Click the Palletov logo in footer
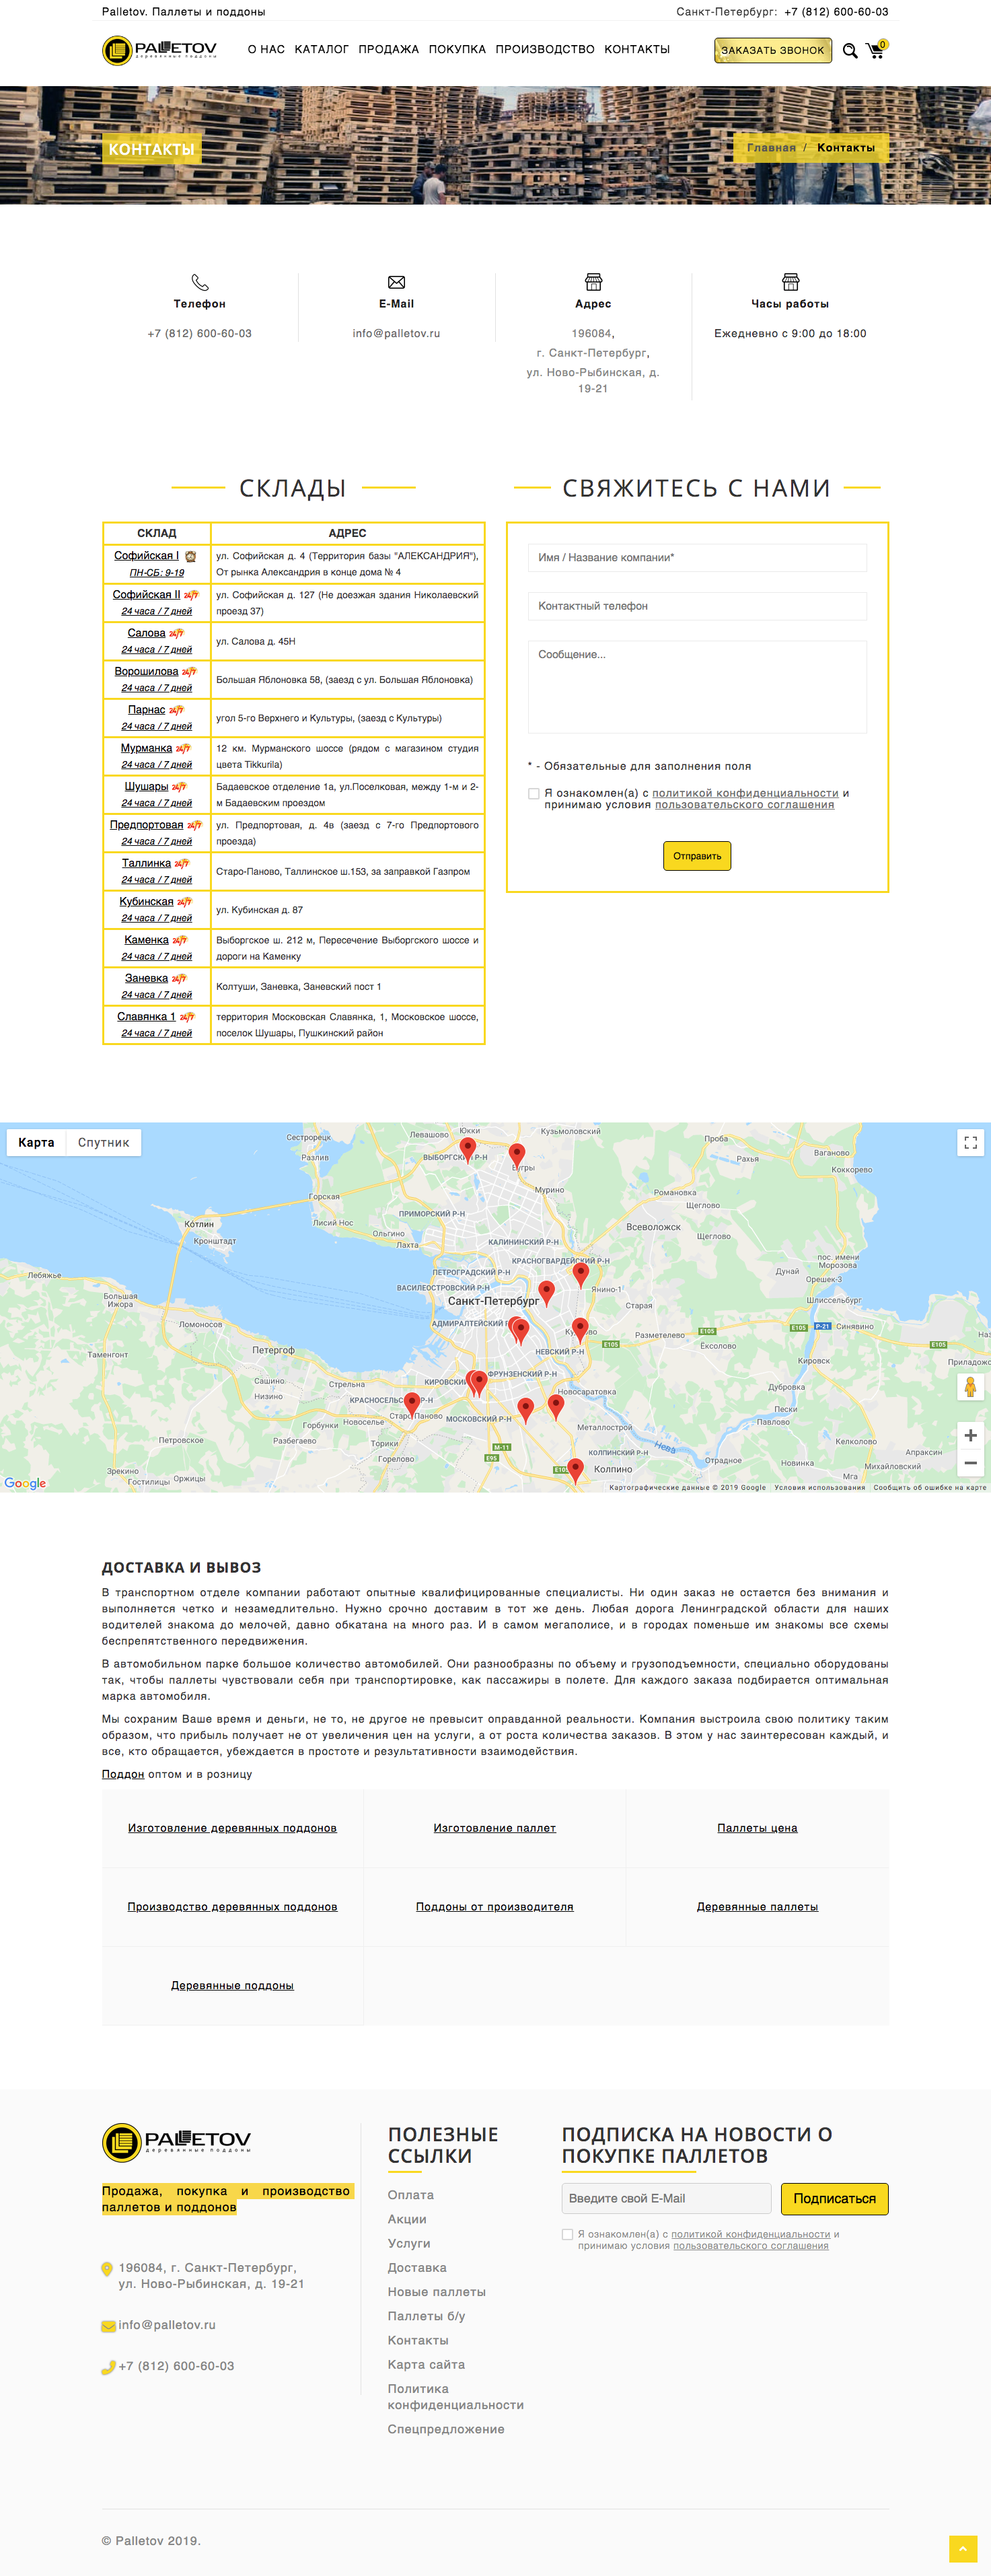 coord(177,2142)
